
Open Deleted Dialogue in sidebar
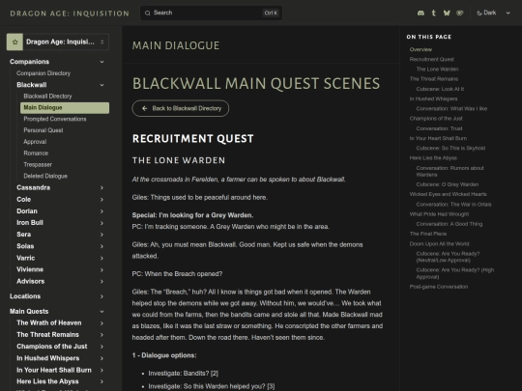[45, 177]
